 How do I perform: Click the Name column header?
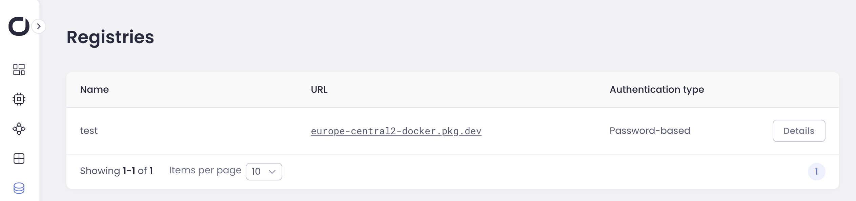[x=94, y=90]
